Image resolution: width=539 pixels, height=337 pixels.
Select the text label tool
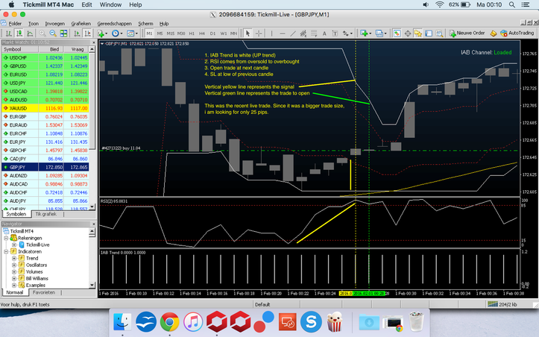coord(335,34)
